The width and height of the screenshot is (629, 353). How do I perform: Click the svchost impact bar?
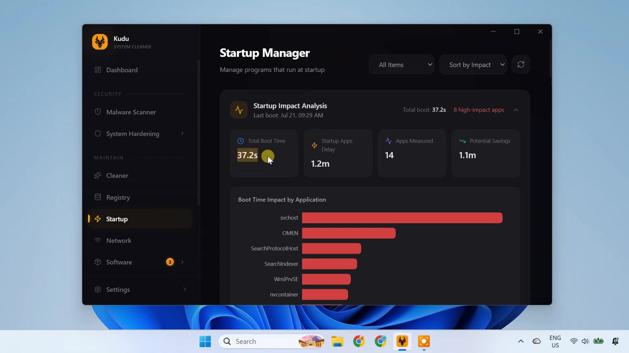tap(402, 218)
